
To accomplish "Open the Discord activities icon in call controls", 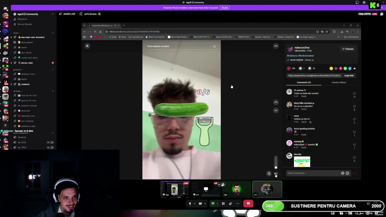I will pos(223,203).
